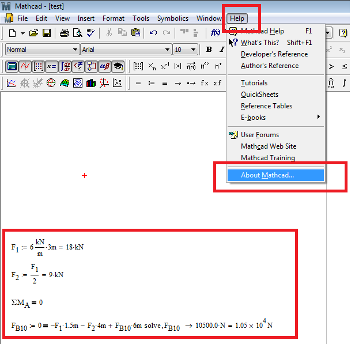
Task: Click the definition := operator icon
Action: tap(152, 84)
